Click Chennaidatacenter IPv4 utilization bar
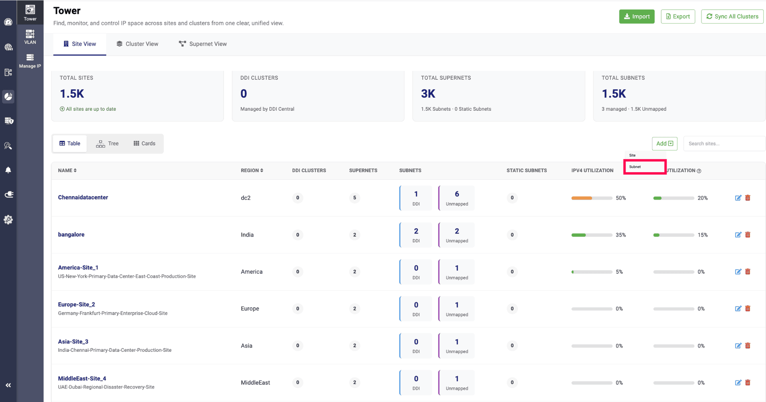The image size is (766, 402). coord(592,198)
